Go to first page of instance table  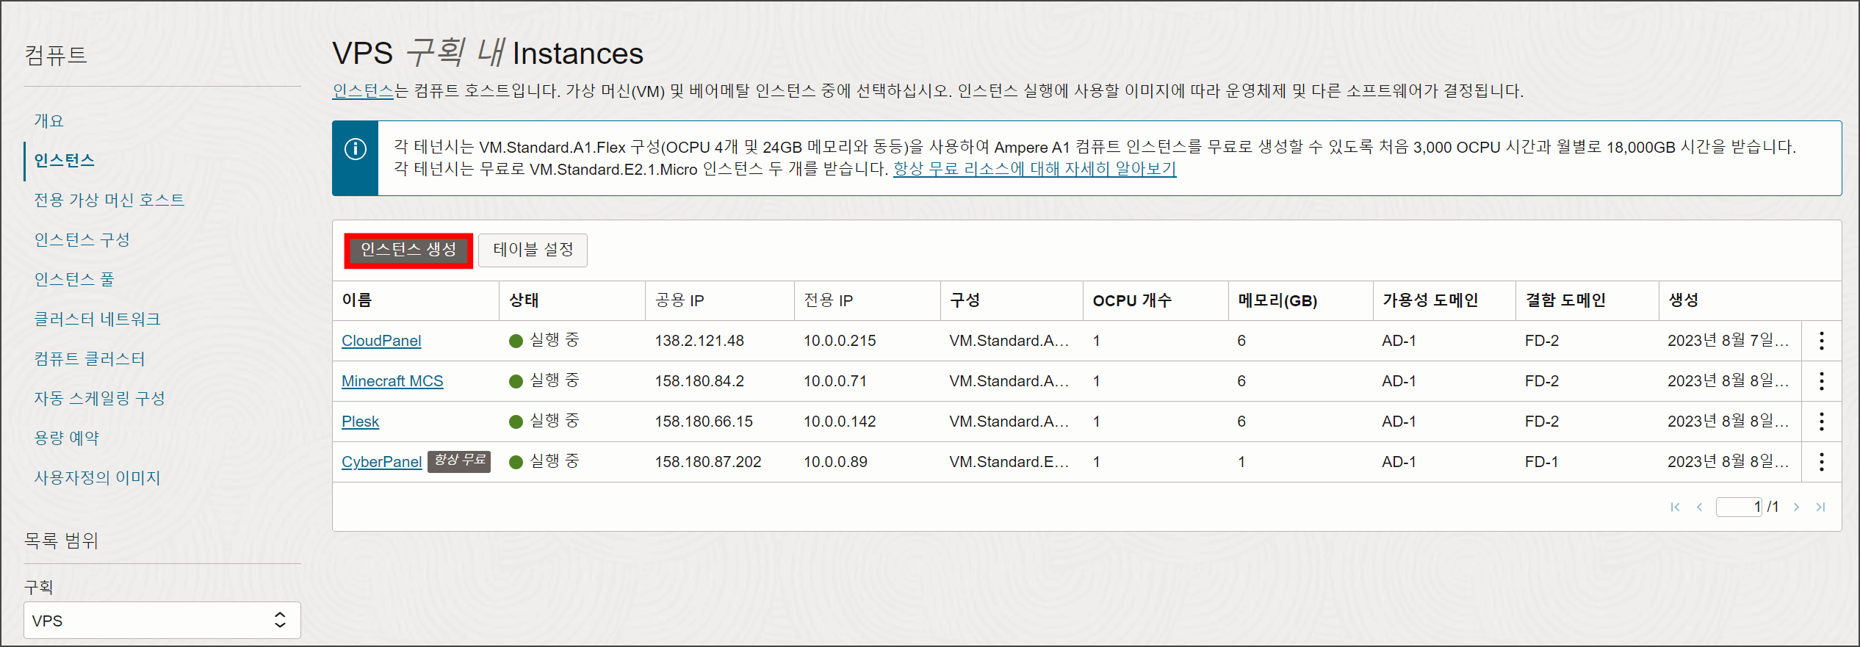pyautogui.click(x=1675, y=507)
